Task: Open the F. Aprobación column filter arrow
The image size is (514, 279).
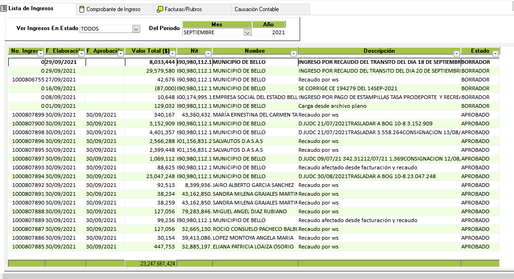Action: pos(121,53)
